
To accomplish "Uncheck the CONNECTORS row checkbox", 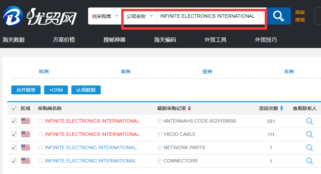I will coord(14,161).
